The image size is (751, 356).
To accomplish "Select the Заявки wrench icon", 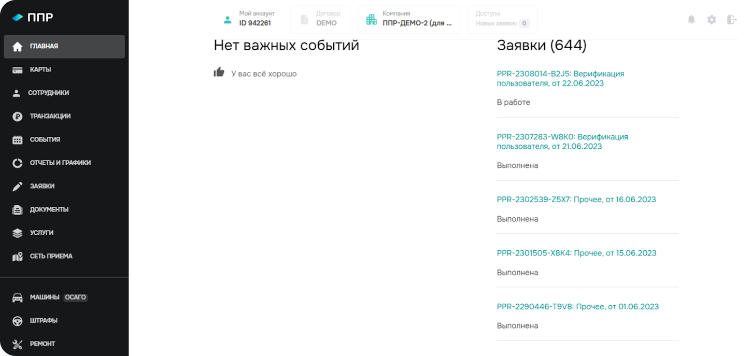I will pyautogui.click(x=18, y=186).
